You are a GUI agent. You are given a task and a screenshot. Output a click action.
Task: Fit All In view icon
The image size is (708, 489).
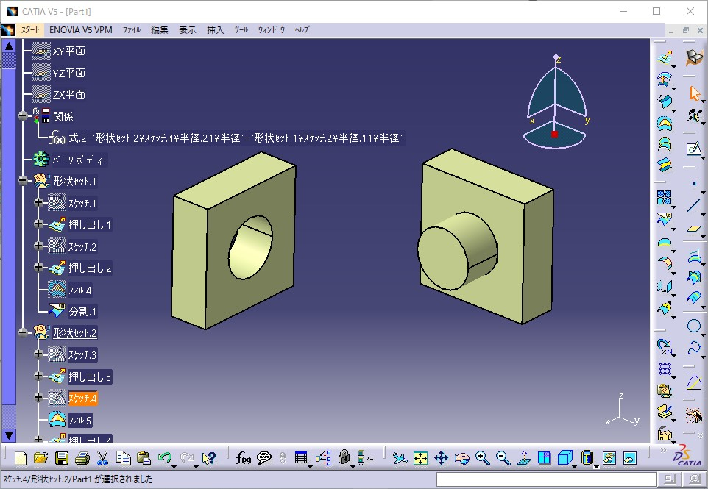420,458
